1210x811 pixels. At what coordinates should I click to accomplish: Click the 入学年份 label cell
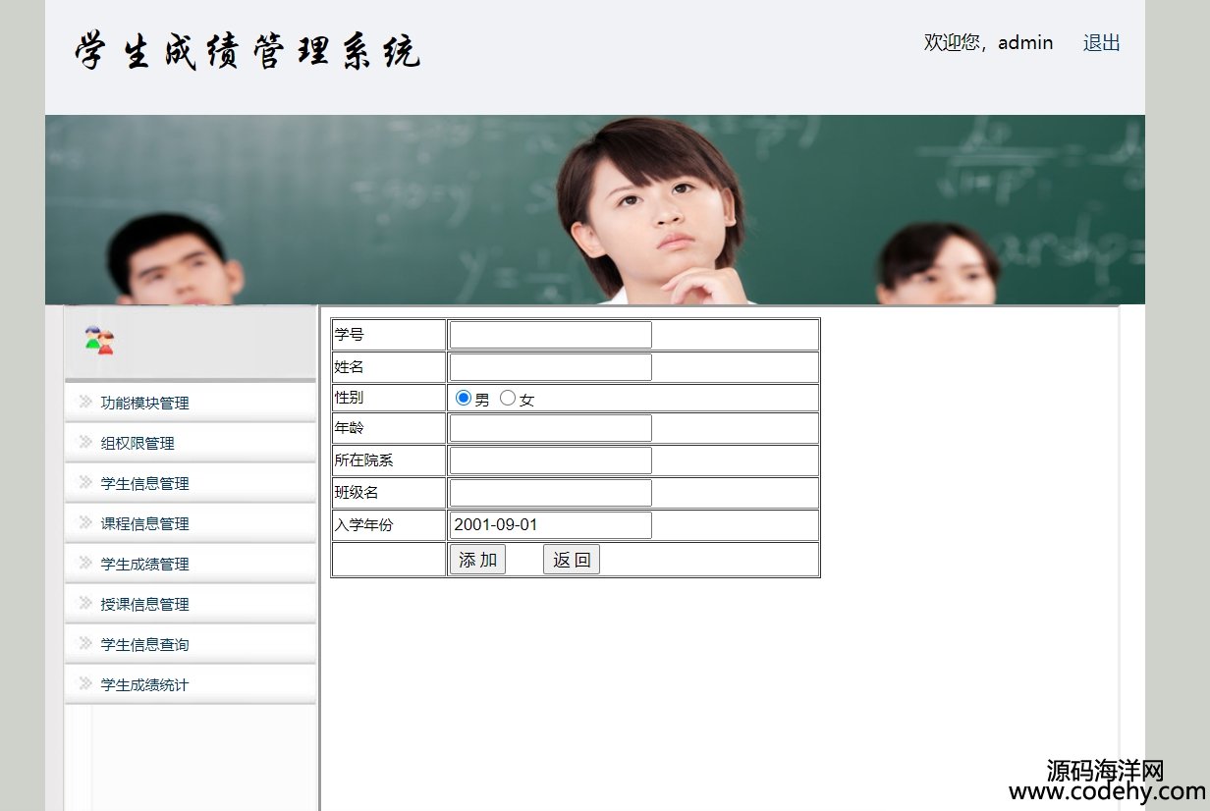[389, 525]
